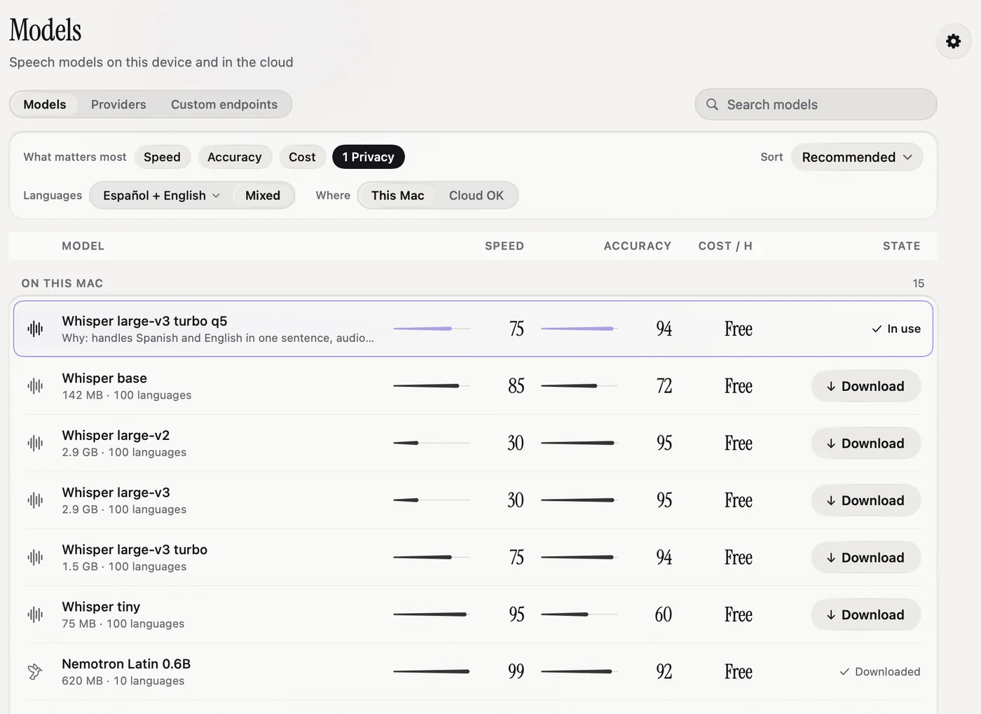The image size is (981, 714).
Task: Select Cloud OK in the Where filter
Action: pyautogui.click(x=476, y=195)
